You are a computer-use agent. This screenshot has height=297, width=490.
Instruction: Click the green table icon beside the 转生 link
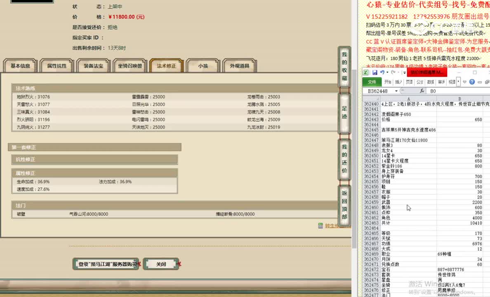click(x=321, y=226)
